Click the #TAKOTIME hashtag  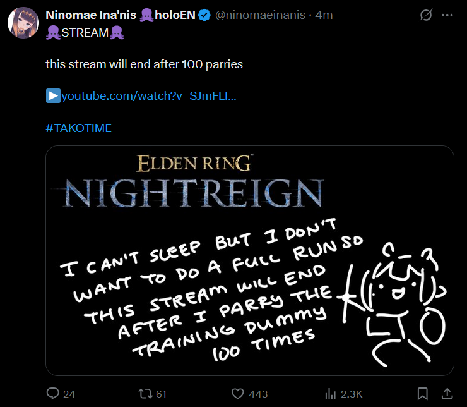pos(78,128)
